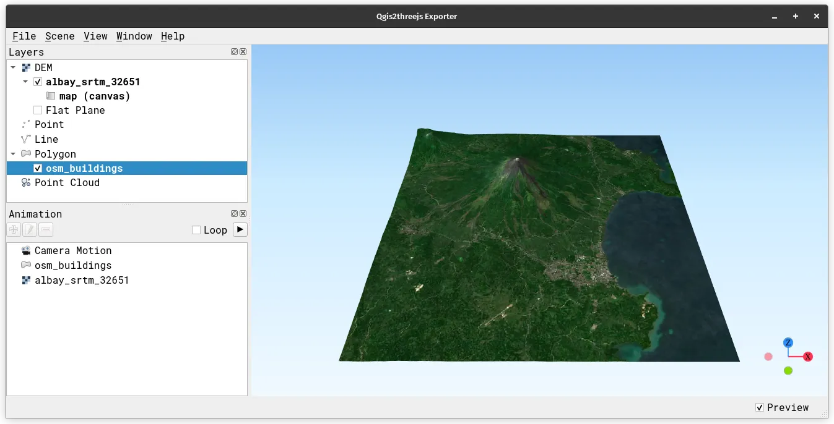Collapse the DEM tree branch

click(x=14, y=67)
